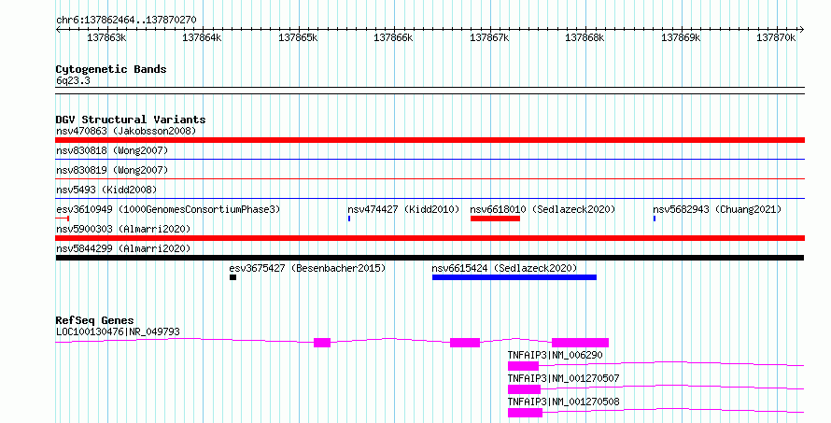Select the small black esv3675427 variant block
Screen dimensions: 831x423
(x=232, y=277)
